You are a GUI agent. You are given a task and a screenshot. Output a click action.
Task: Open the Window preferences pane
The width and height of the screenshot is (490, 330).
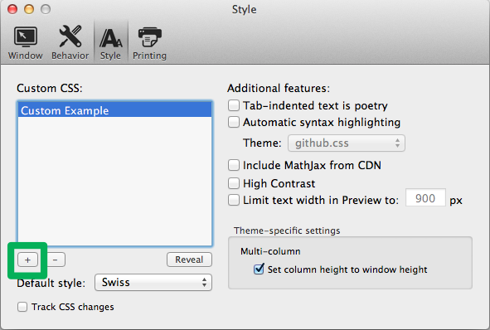click(x=26, y=43)
